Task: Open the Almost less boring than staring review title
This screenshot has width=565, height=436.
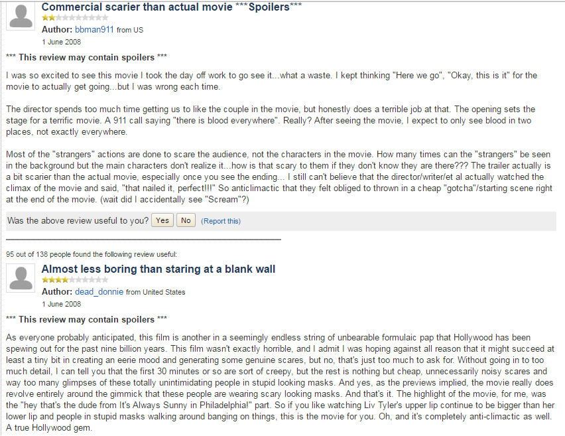Action: (x=158, y=269)
